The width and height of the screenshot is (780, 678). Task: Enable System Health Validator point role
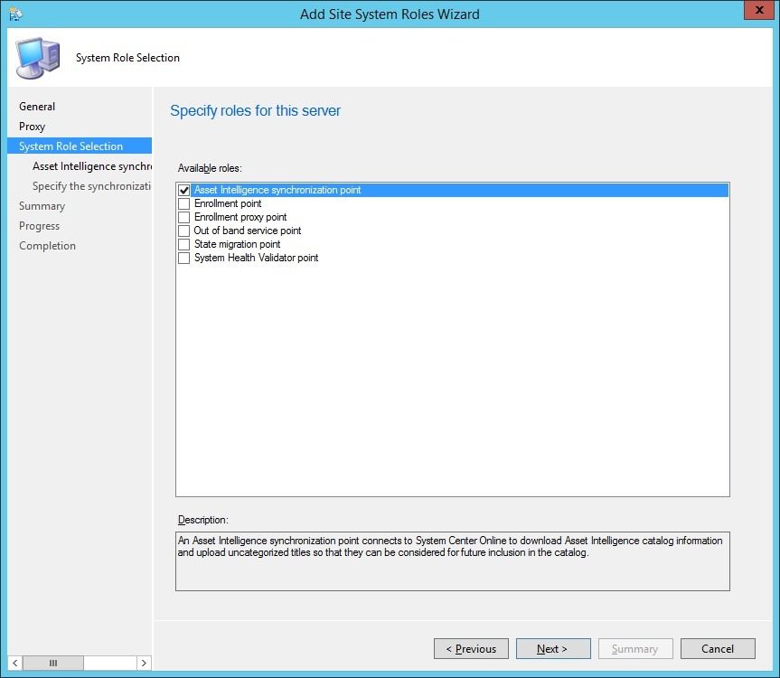coord(184,258)
